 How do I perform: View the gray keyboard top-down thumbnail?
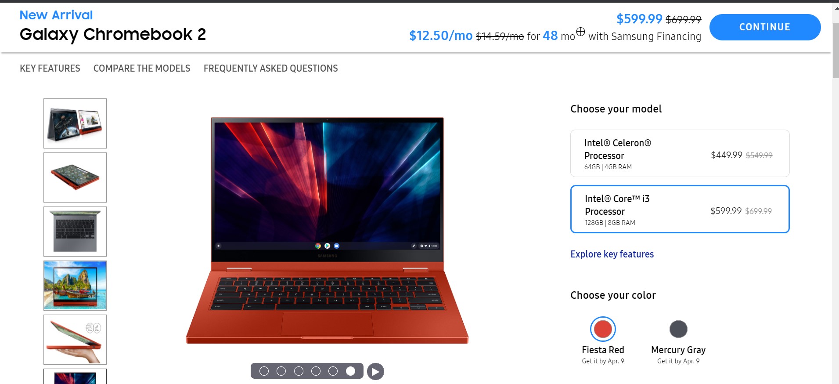click(x=75, y=232)
